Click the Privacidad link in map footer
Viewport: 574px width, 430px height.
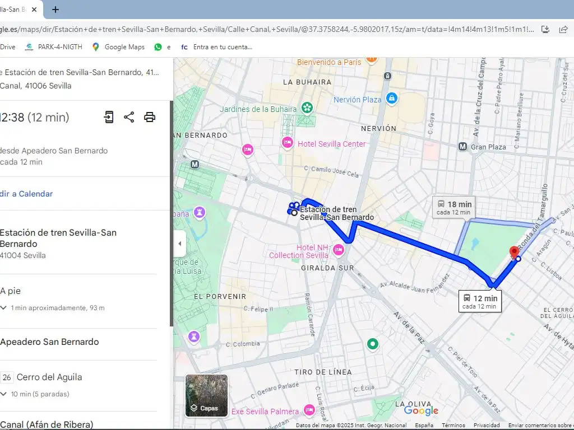pos(487,426)
